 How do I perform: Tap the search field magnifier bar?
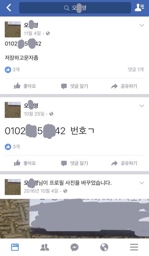(75, 8)
